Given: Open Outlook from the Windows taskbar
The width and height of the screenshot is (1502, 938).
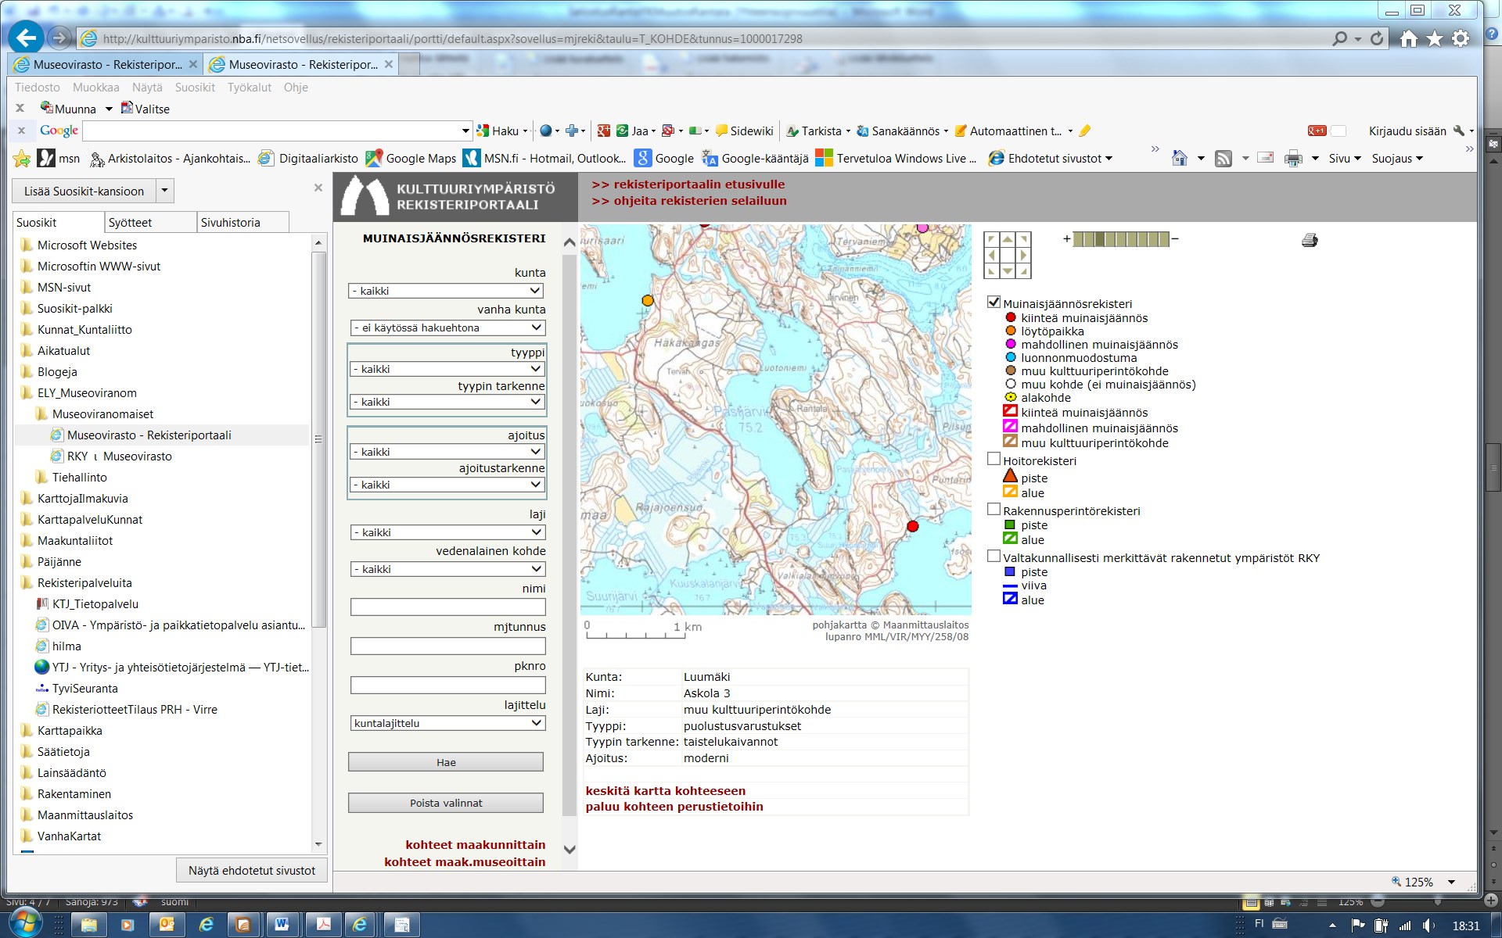Looking at the screenshot, I should tap(167, 925).
